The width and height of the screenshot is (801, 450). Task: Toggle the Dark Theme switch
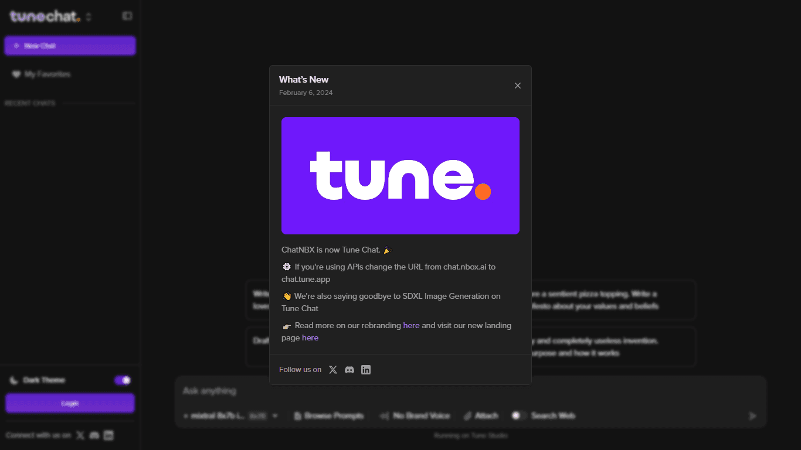point(123,380)
